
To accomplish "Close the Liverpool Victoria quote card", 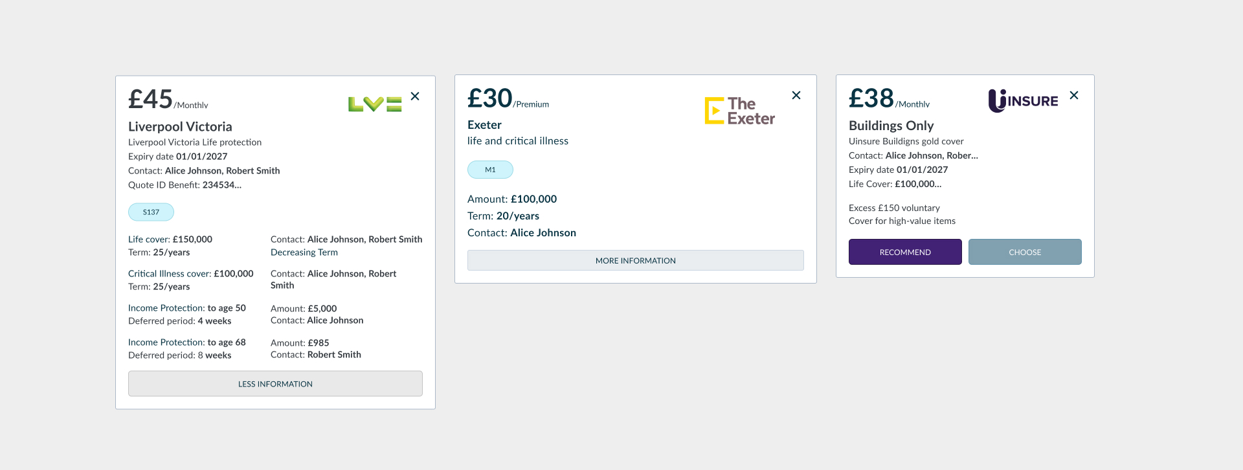I will coord(415,96).
